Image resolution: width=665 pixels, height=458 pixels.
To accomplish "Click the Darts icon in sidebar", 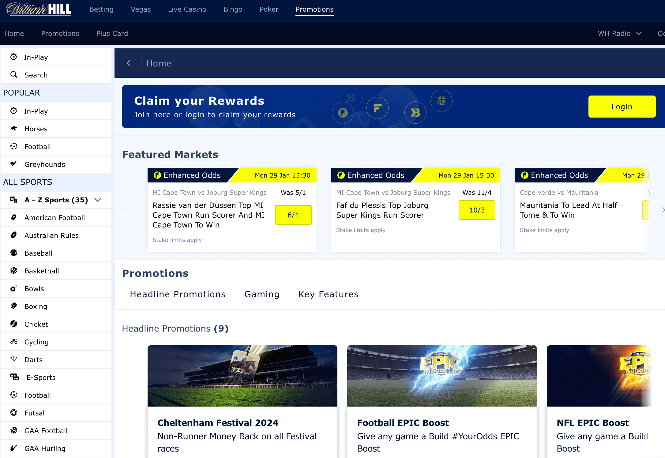I will pos(14,359).
